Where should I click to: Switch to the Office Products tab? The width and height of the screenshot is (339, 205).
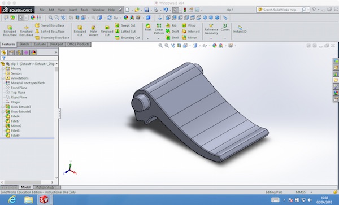click(x=78, y=44)
